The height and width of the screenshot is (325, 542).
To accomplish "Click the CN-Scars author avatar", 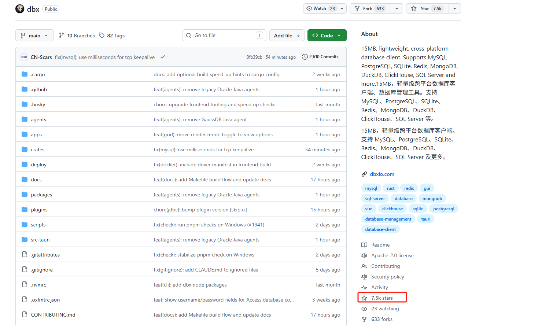I will [x=24, y=57].
